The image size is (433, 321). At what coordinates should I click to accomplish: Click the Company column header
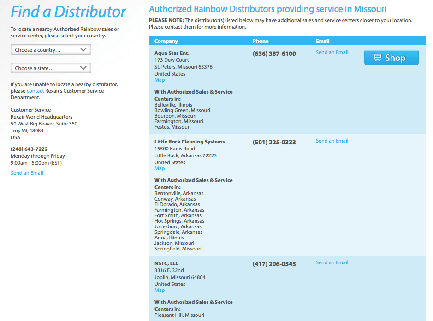166,41
